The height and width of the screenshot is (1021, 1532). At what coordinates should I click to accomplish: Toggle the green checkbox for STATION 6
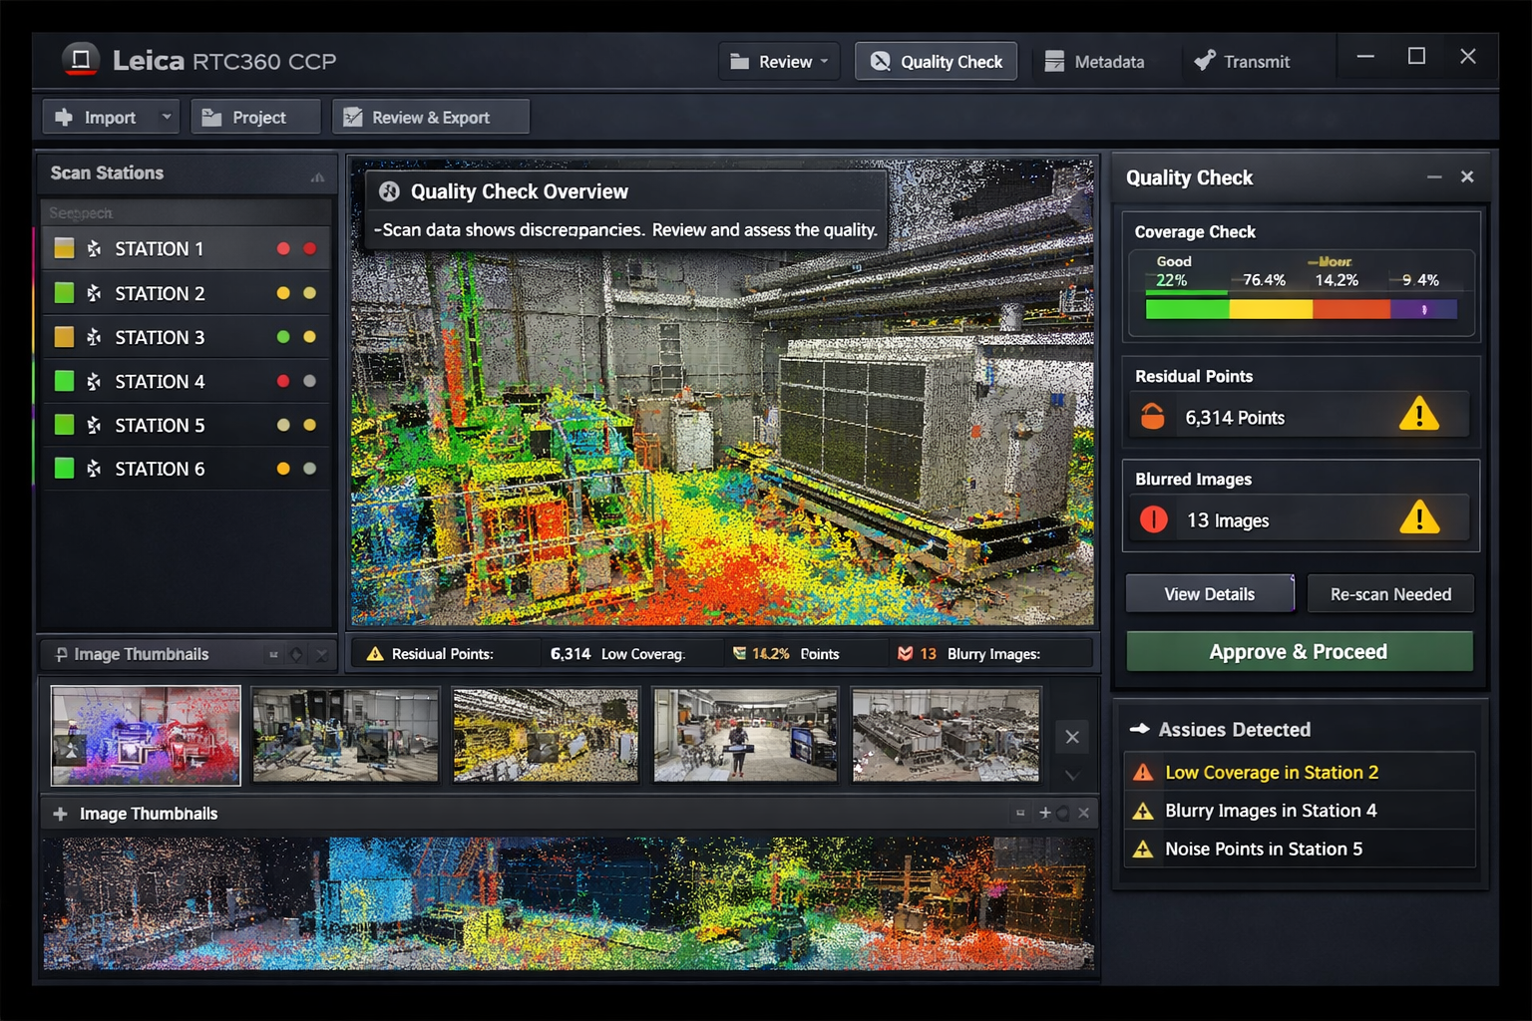[x=64, y=468]
